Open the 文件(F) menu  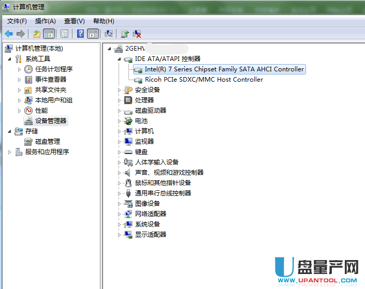point(17,21)
